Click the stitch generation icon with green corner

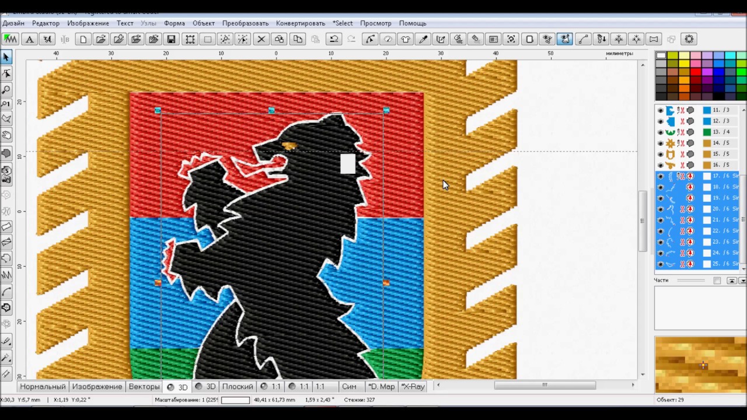pos(11,39)
